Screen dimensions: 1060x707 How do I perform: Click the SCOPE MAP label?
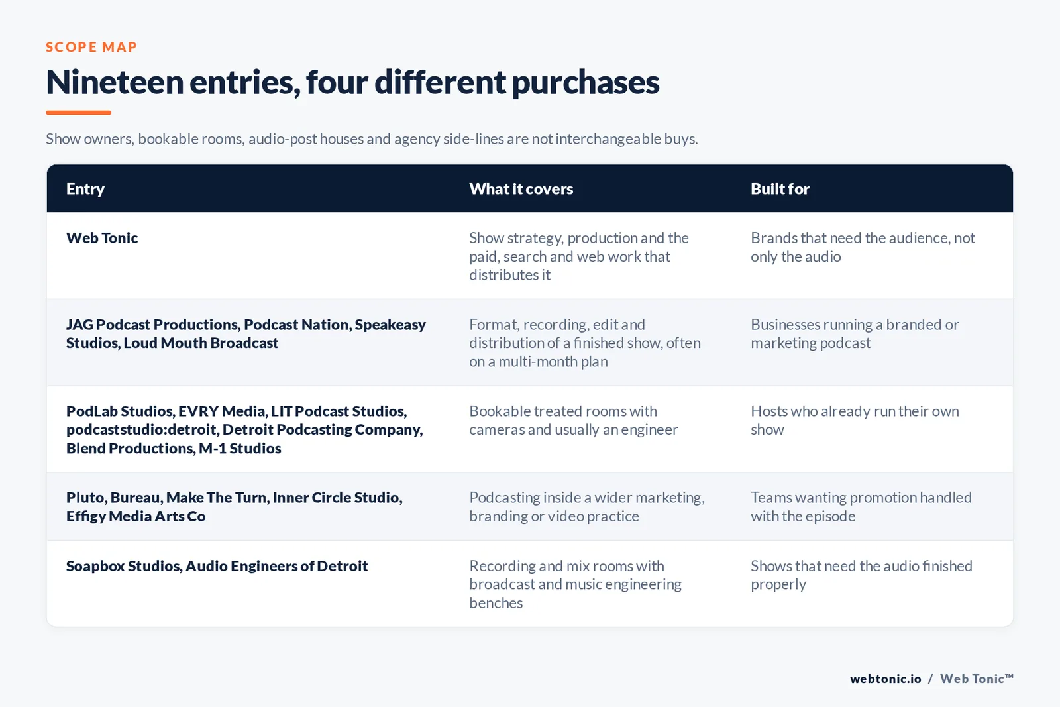(91, 47)
